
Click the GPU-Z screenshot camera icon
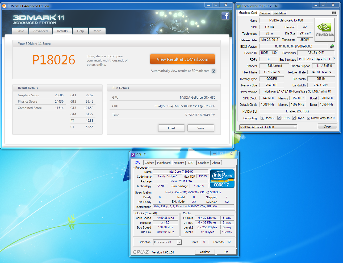[334, 13]
